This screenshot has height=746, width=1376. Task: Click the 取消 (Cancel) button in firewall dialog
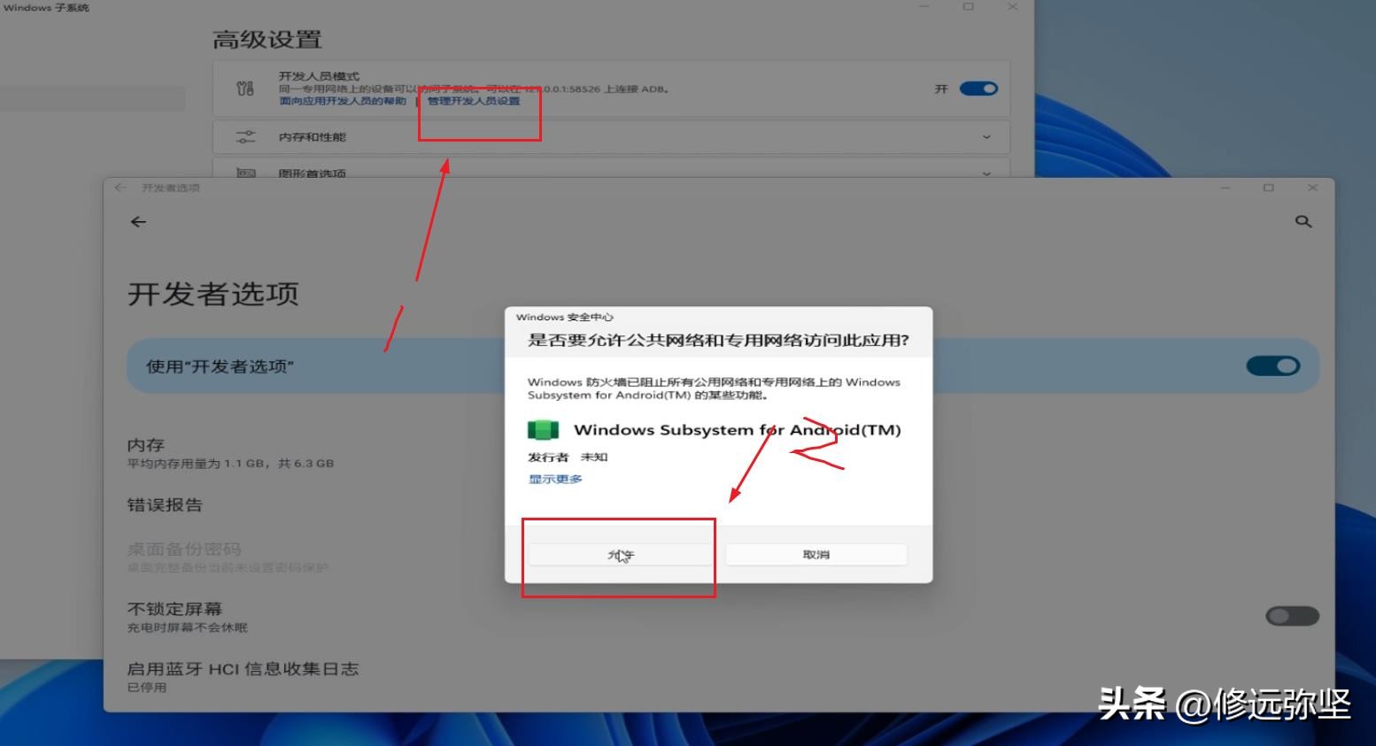(x=816, y=555)
